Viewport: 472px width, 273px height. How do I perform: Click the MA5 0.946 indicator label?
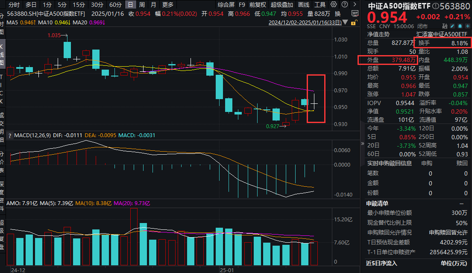[x=21, y=23]
